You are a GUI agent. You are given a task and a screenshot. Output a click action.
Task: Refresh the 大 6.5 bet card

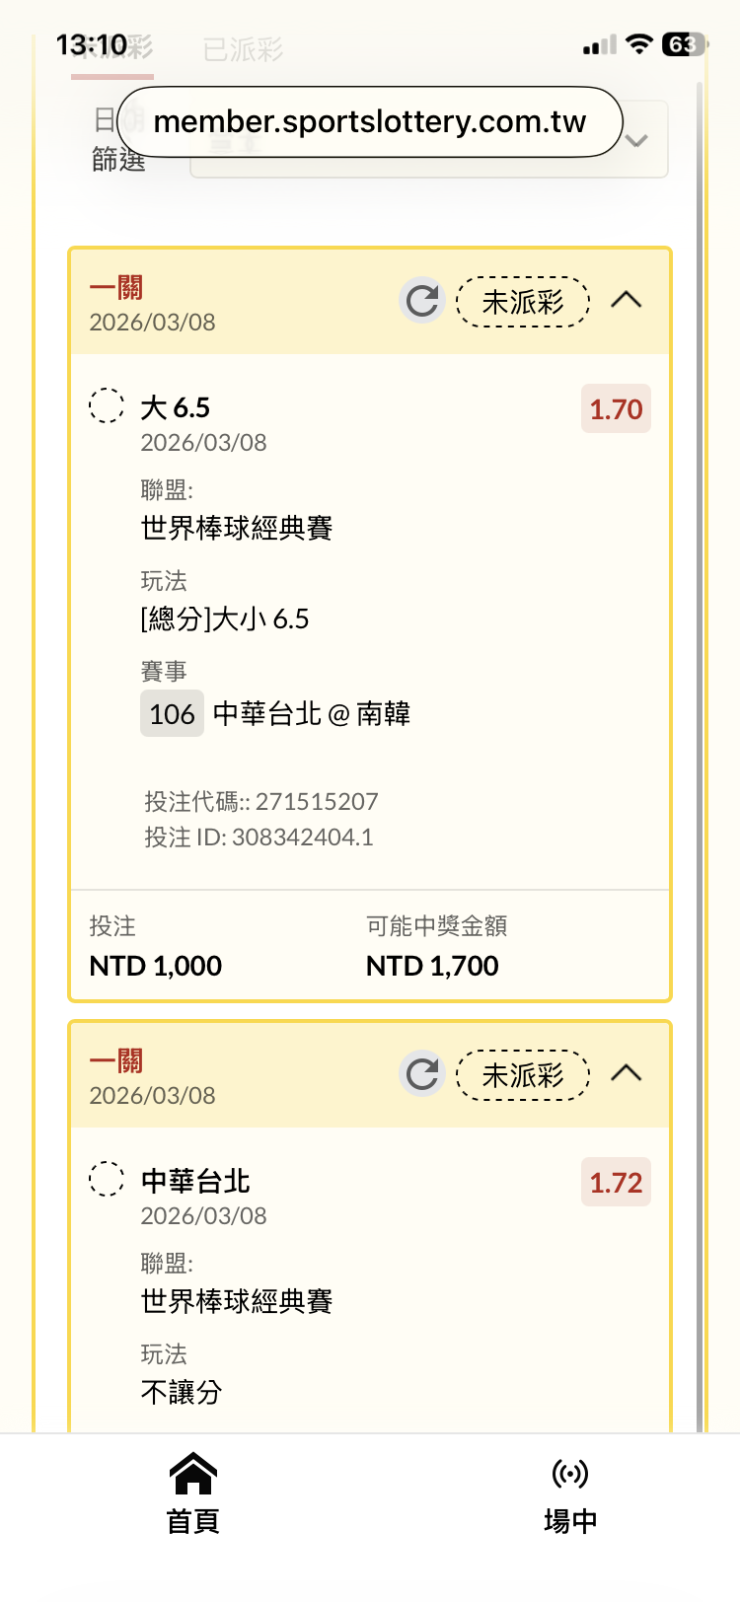coord(422,301)
